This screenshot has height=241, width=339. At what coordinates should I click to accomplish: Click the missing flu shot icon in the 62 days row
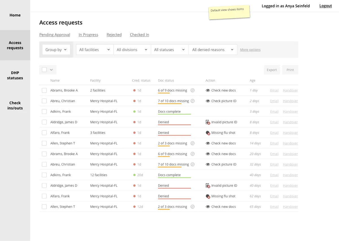(x=208, y=196)
